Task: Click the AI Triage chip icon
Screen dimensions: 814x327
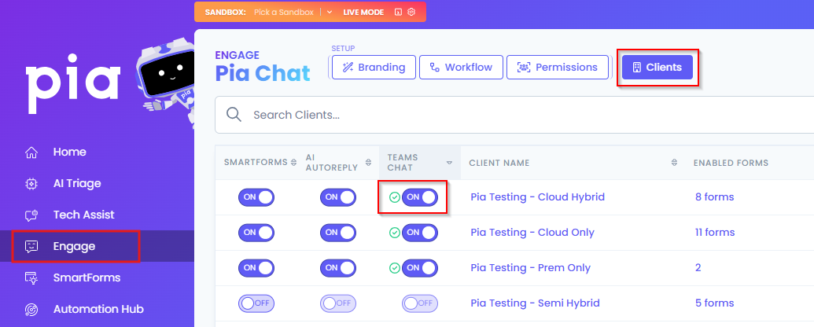Action: [x=31, y=184]
